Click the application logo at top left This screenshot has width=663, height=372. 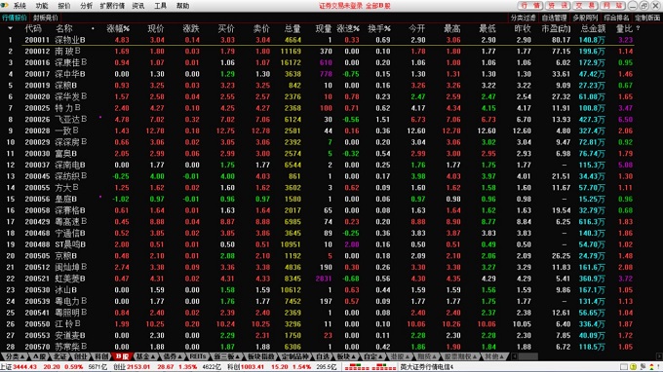pos(5,5)
